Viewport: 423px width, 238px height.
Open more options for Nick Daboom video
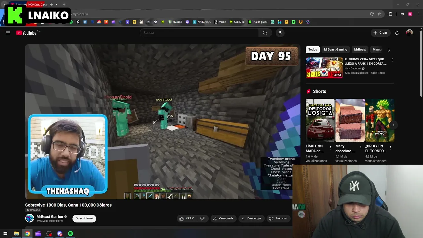tap(392, 60)
